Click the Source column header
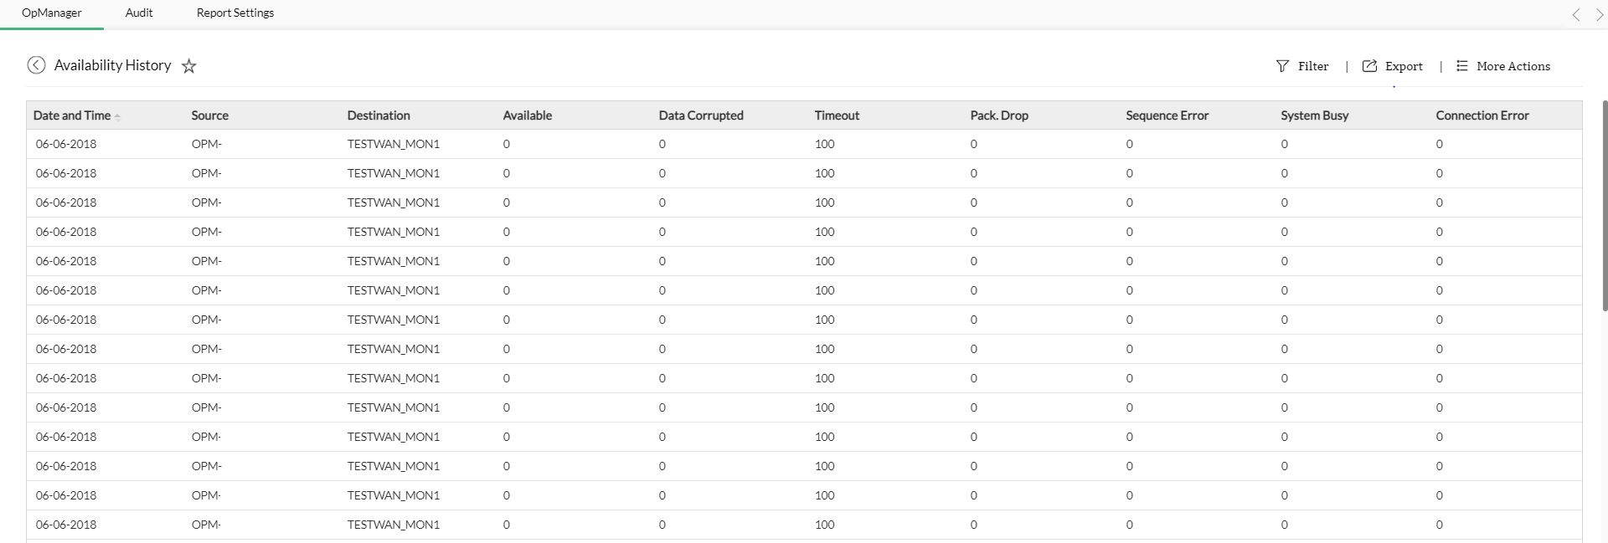The width and height of the screenshot is (1608, 543). click(209, 115)
